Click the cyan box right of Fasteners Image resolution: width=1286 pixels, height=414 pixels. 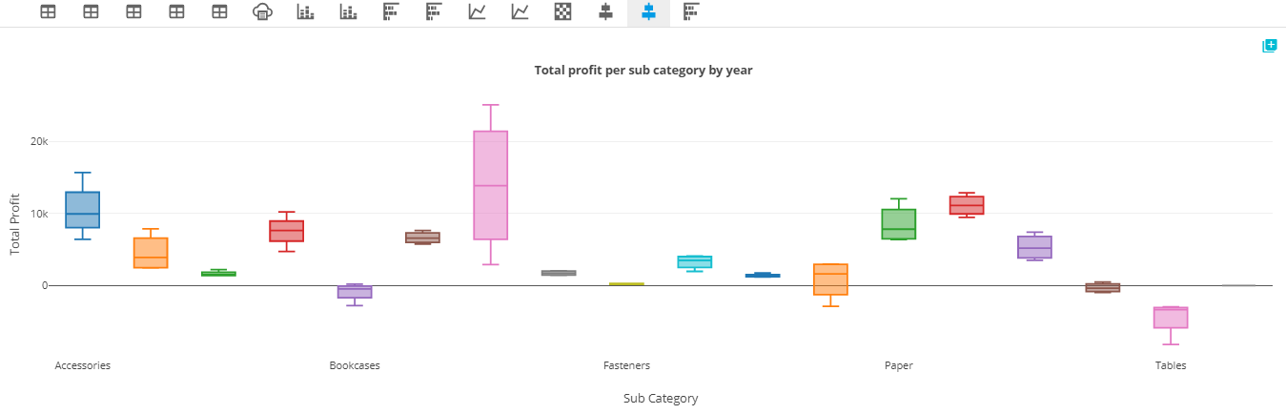pyautogui.click(x=695, y=262)
